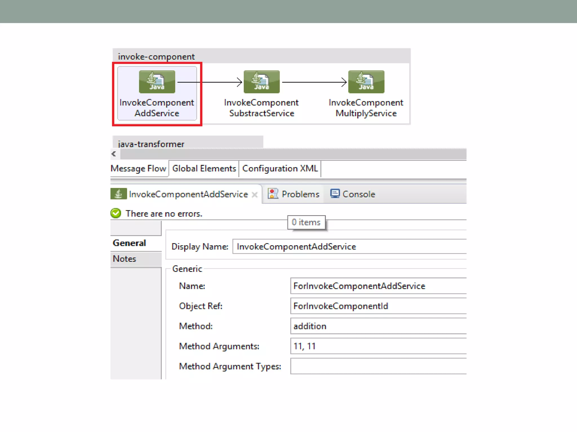This screenshot has width=577, height=432.
Task: Click the empty Method Argument Types field
Action: [378, 366]
